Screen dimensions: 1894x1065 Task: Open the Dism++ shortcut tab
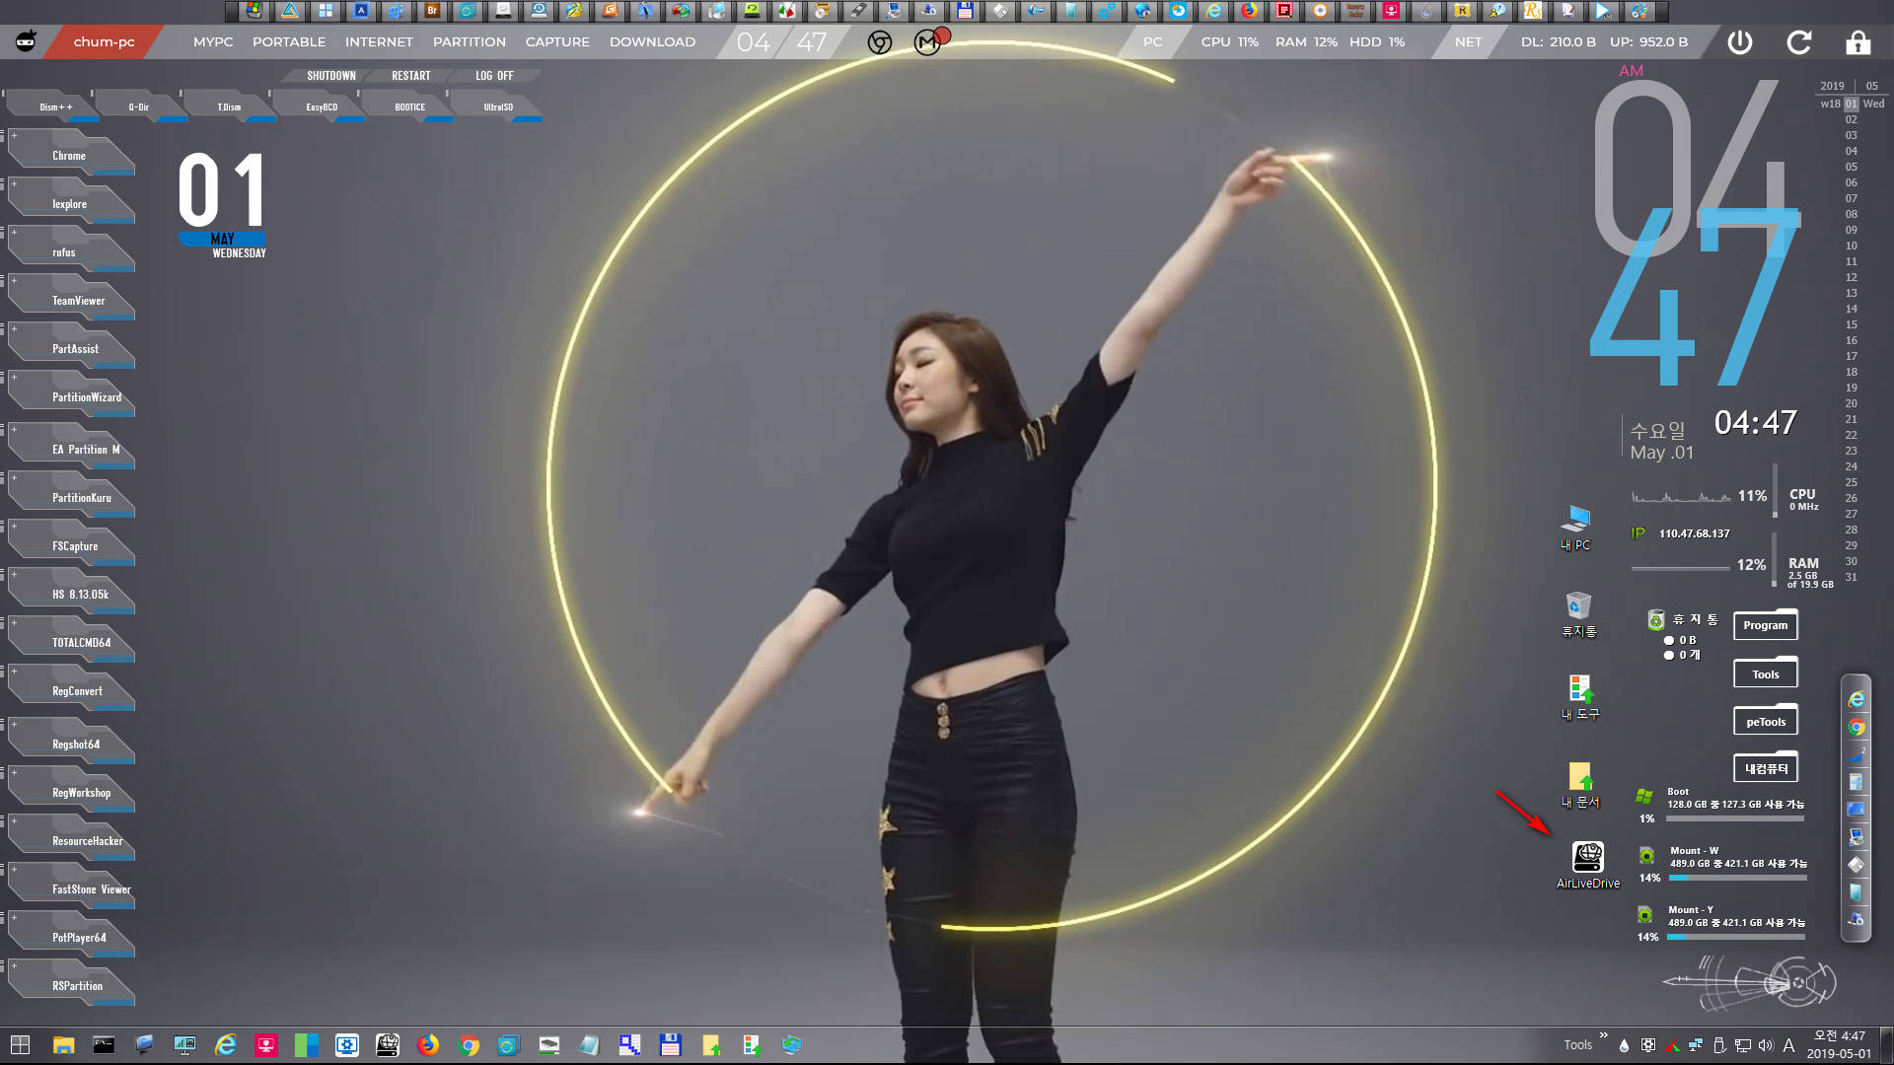point(54,106)
